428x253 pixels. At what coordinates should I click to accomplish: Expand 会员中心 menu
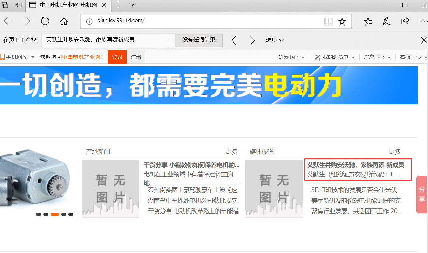click(x=291, y=57)
